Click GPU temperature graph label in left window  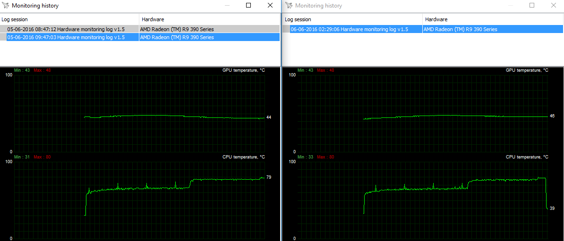pyautogui.click(x=244, y=70)
